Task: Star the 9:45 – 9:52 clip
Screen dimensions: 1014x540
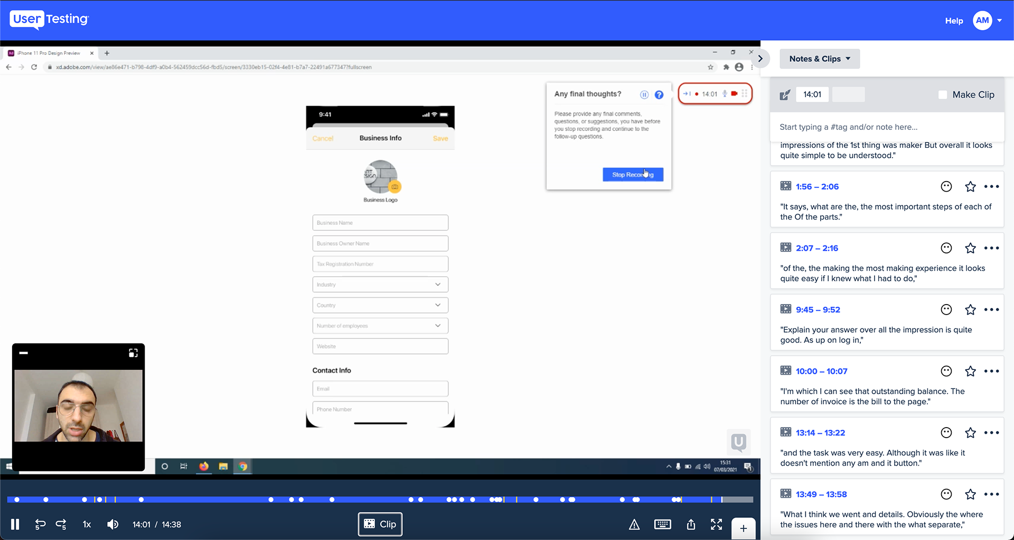Action: tap(970, 310)
